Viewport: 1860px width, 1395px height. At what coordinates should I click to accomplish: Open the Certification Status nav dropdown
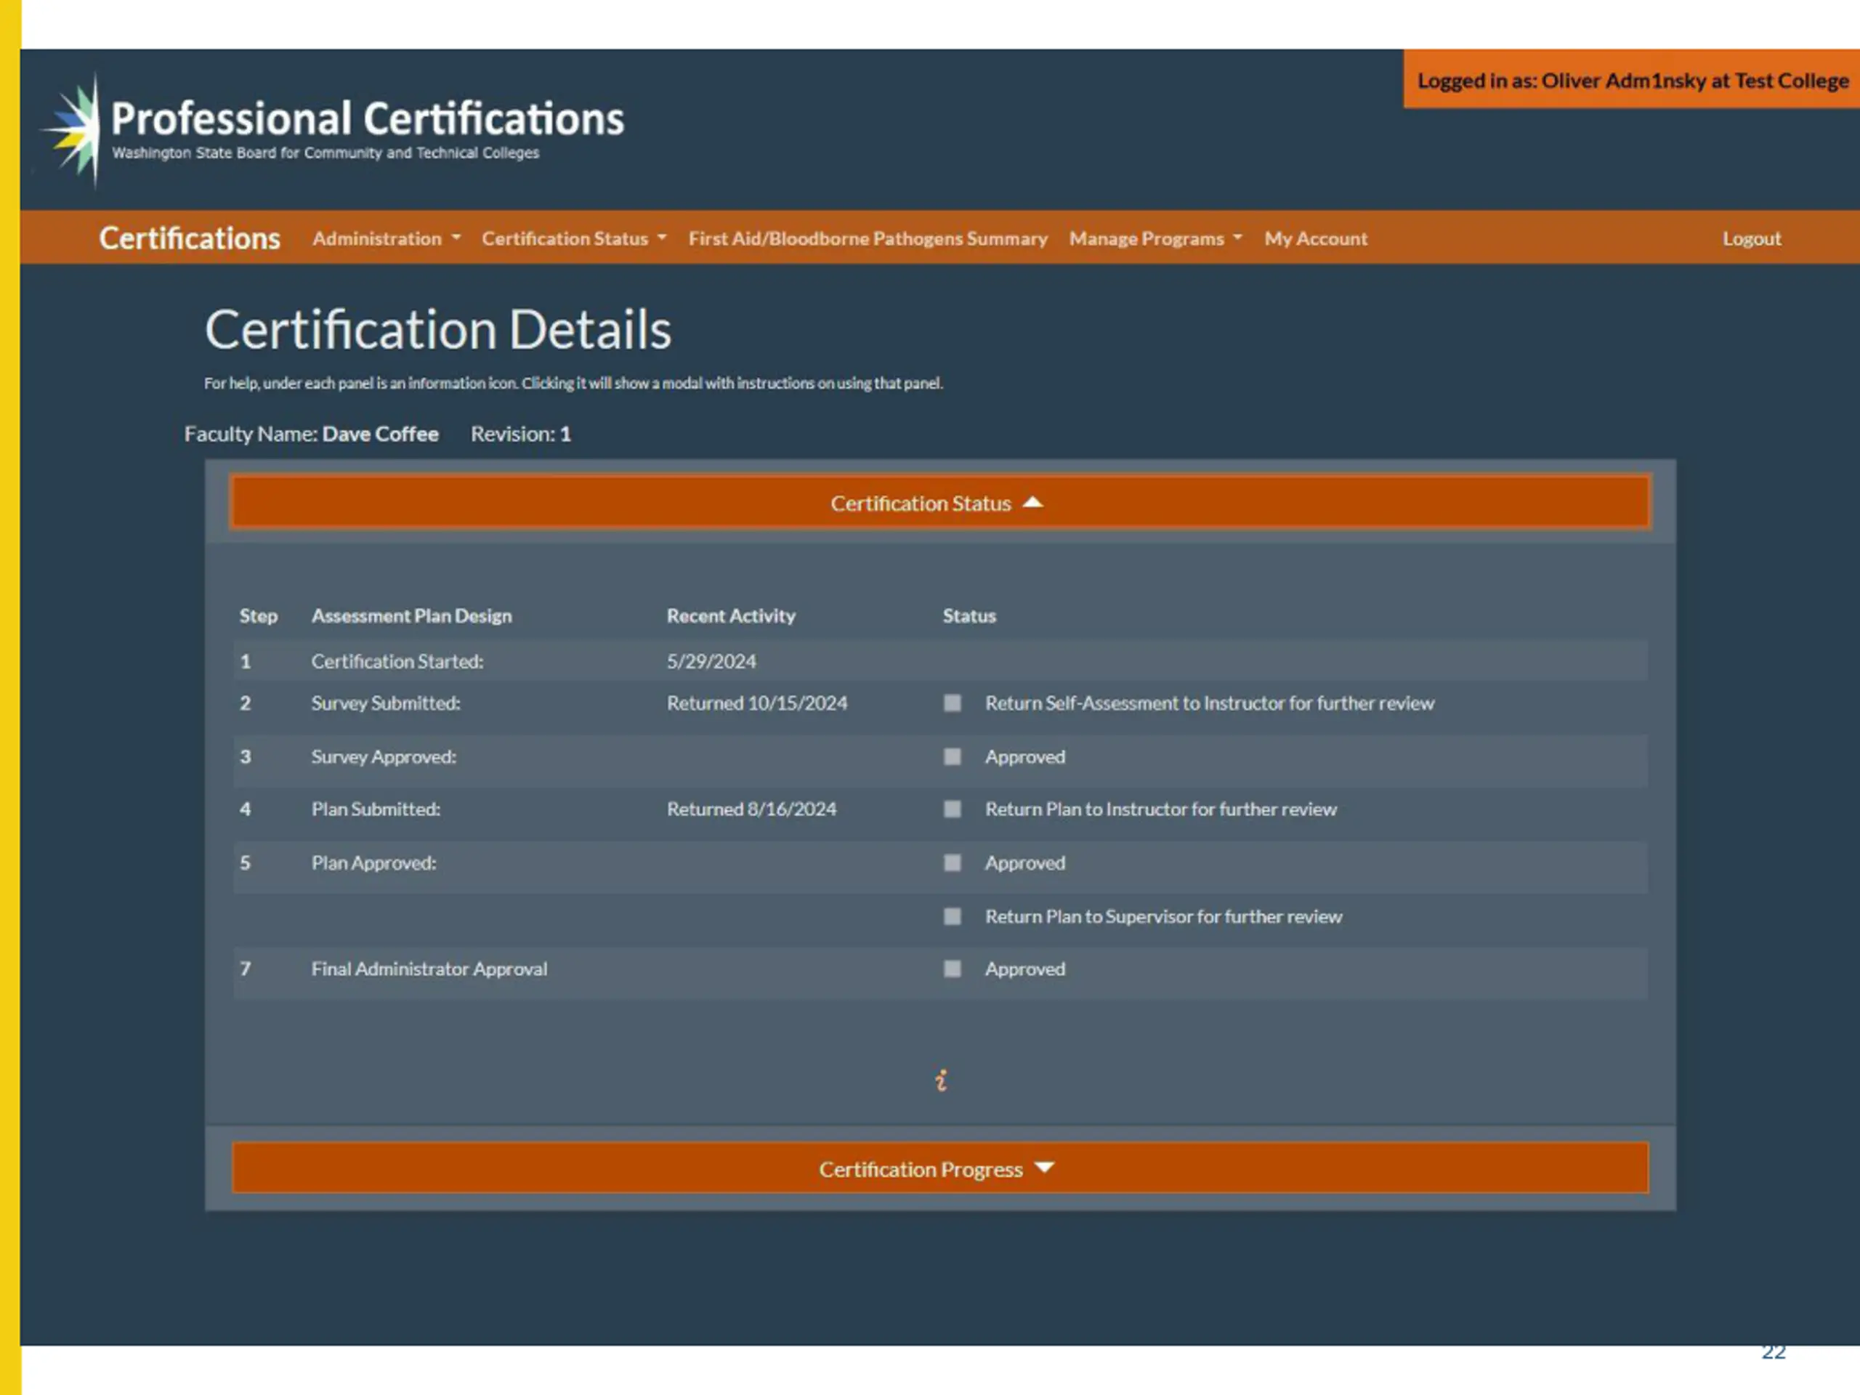(574, 239)
